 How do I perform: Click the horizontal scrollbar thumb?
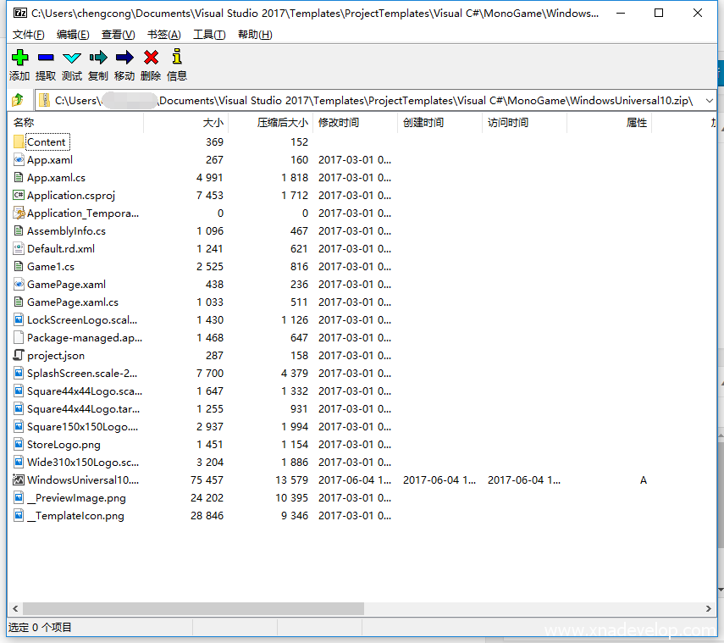coord(193,609)
